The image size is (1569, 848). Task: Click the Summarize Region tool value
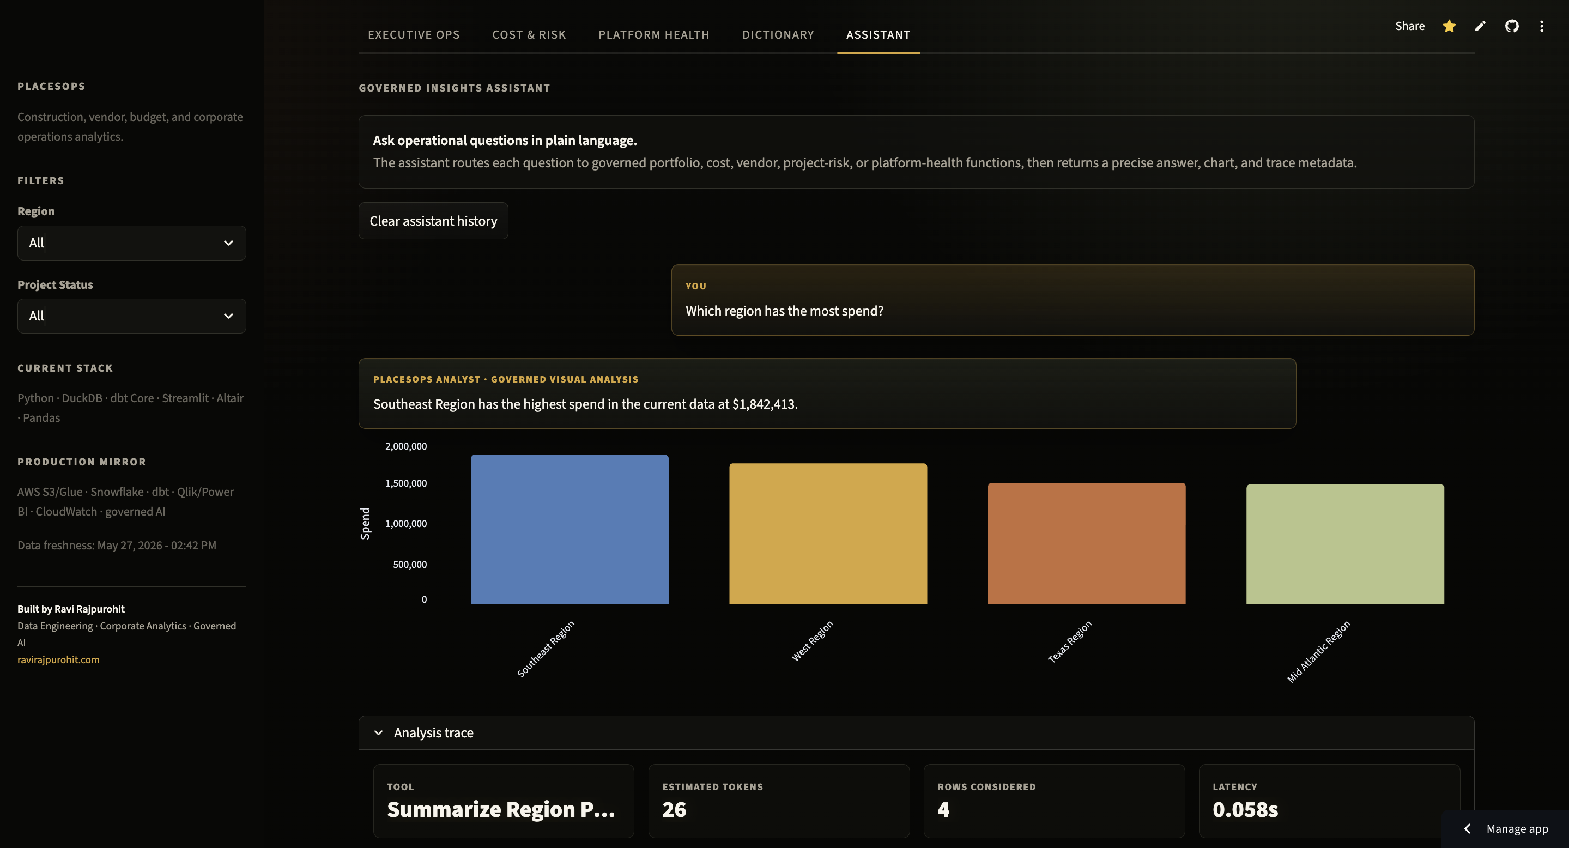(501, 810)
